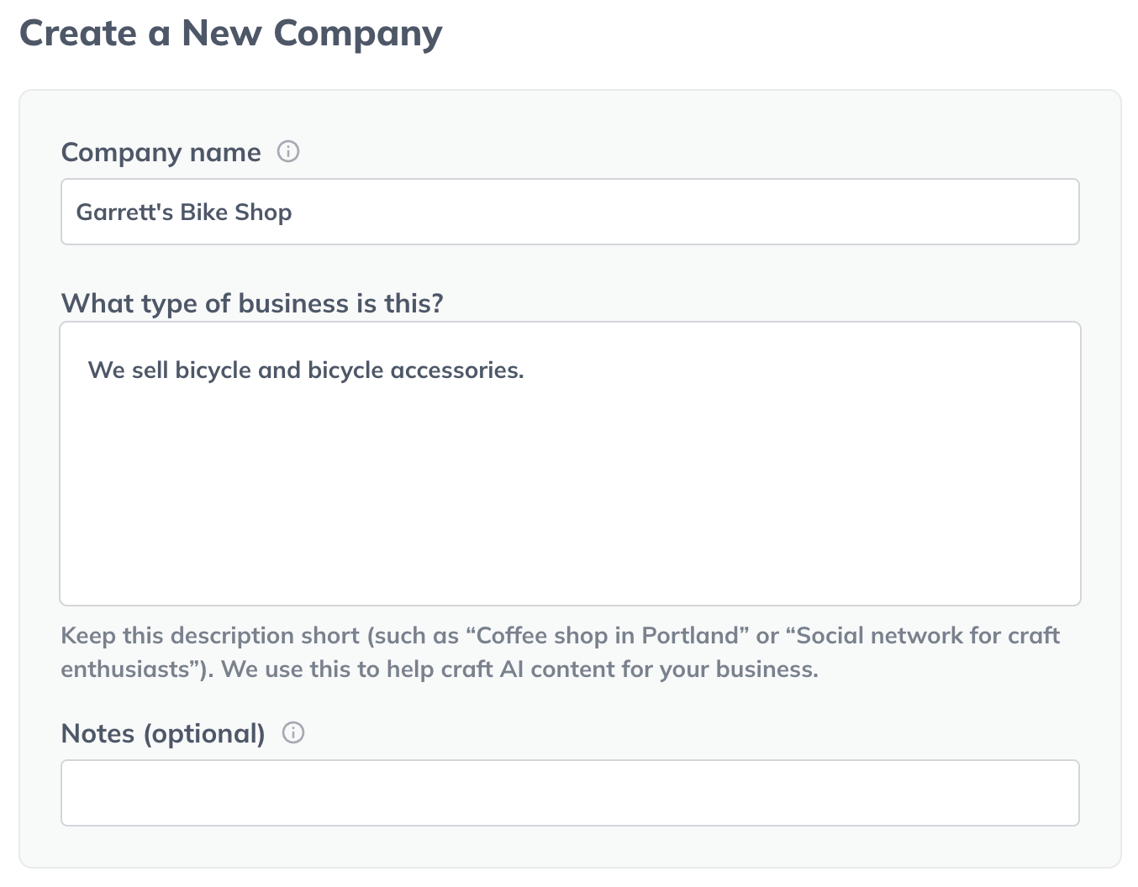Click the business description text
Viewport: 1138px width, 887px height.
(306, 370)
